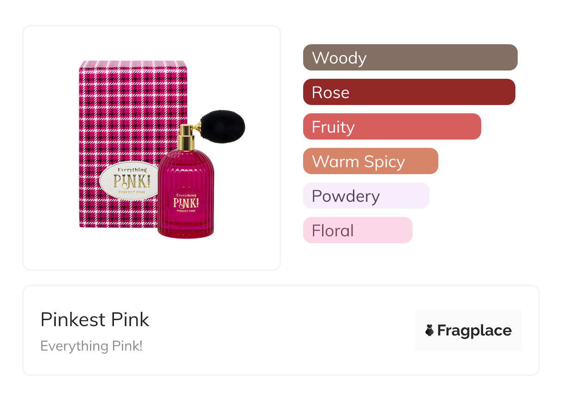The image size is (562, 398).
Task: Click the gold spray cap of the perfume bottle
Action: pos(186,138)
